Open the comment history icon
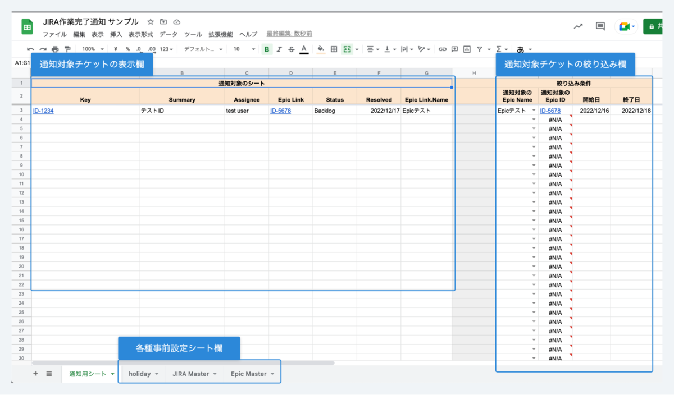 click(600, 26)
